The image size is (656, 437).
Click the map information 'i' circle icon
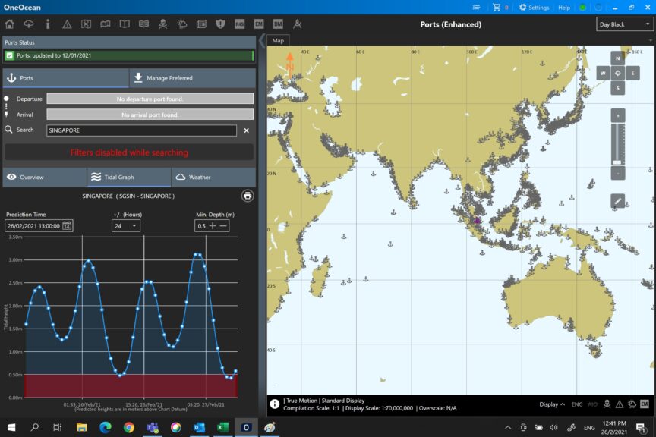(x=274, y=404)
